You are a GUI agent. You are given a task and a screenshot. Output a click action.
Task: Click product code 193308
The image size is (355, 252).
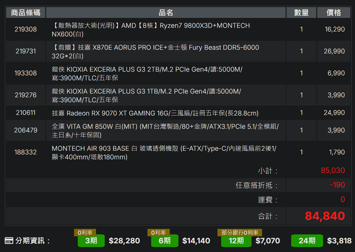[25, 73]
